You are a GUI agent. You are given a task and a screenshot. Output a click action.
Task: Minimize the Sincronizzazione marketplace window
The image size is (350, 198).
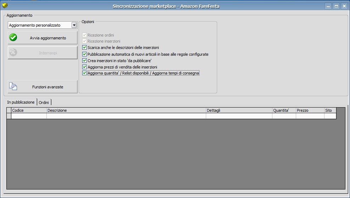tap(328, 6)
